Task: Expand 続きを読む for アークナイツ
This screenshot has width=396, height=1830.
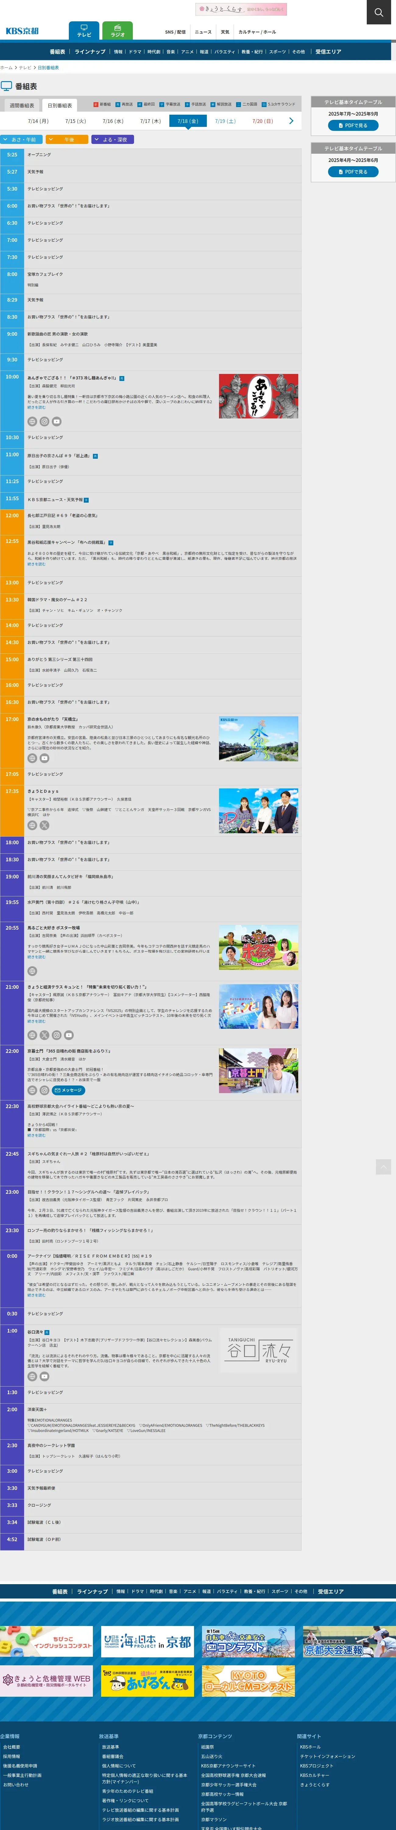Action: (36, 1295)
